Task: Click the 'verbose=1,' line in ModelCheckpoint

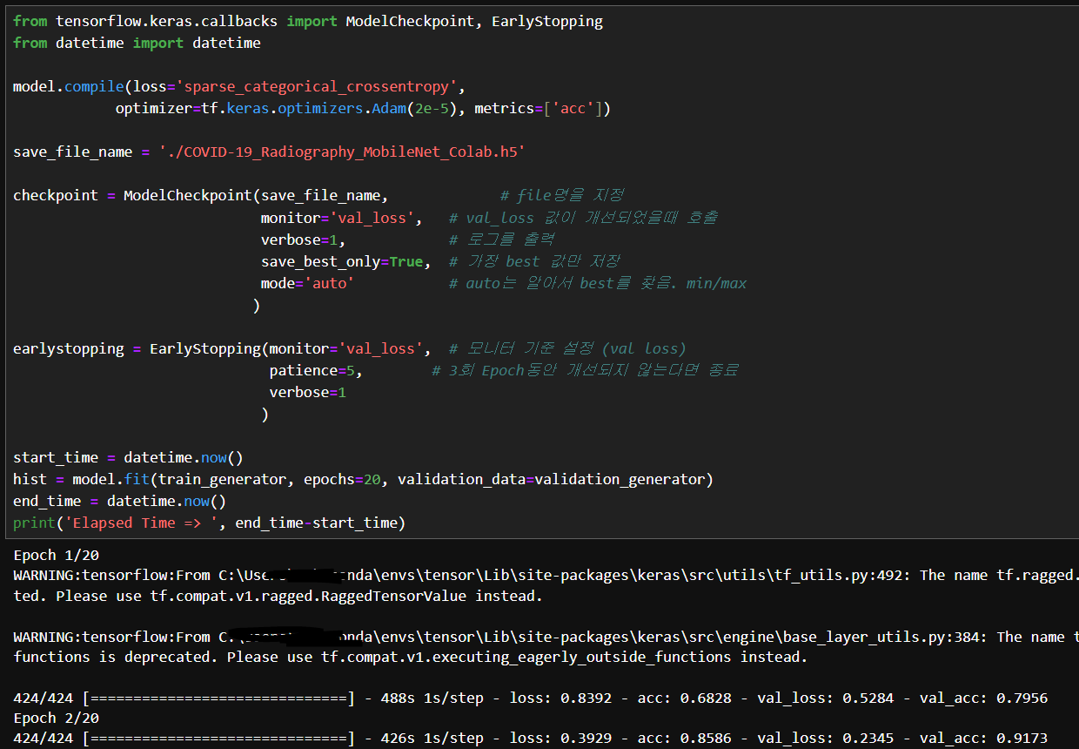Action: coord(303,240)
